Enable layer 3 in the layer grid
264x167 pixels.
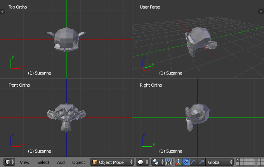(245, 160)
